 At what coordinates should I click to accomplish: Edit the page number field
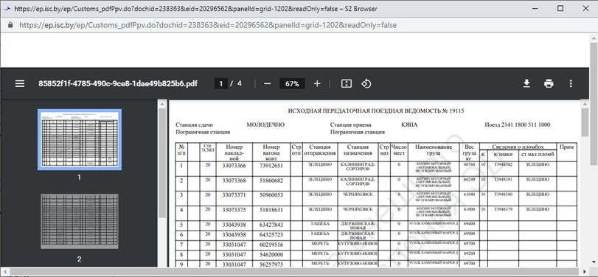[220, 84]
